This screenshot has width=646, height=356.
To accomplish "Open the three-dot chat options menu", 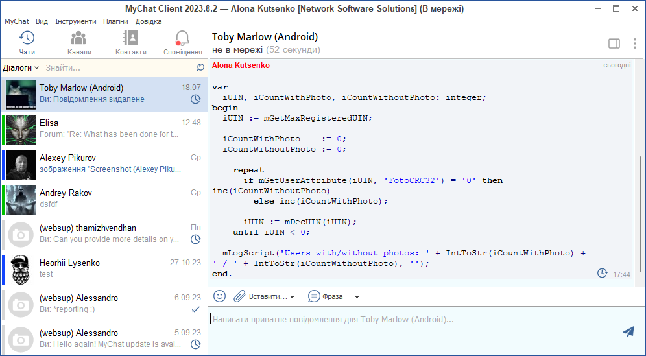I will pyautogui.click(x=634, y=43).
